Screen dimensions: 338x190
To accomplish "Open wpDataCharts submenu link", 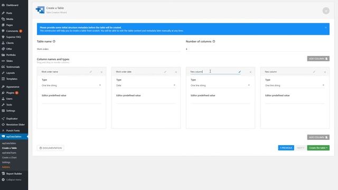I will point(9,153).
